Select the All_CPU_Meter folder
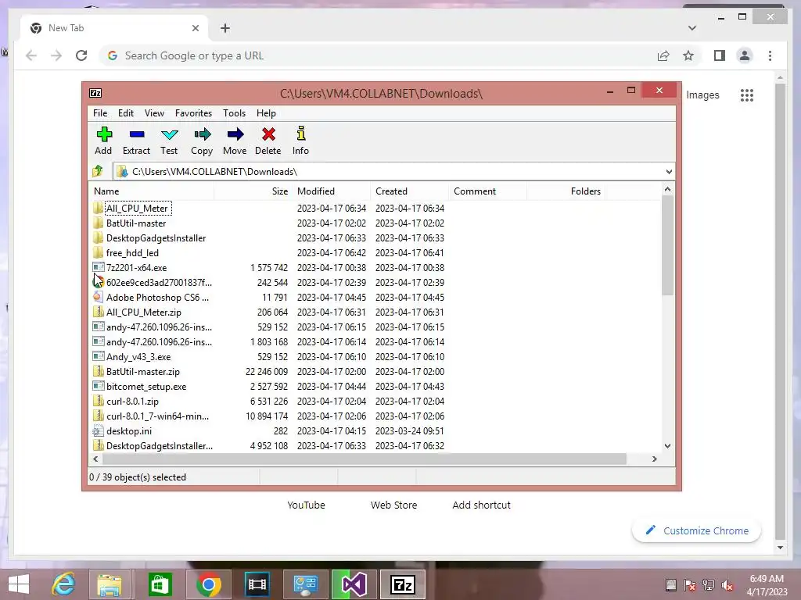Screen dimensions: 801x600 137,208
